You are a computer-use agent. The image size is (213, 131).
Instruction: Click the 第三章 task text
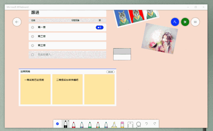point(42,45)
